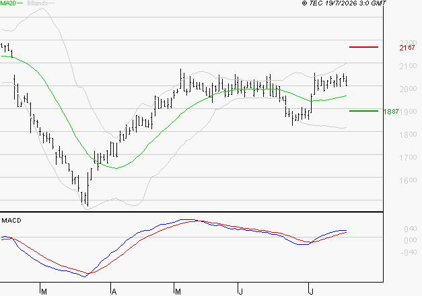This screenshot has height=296, width=422.
Task: Click the MA20 legend label
Action: coord(8,3)
